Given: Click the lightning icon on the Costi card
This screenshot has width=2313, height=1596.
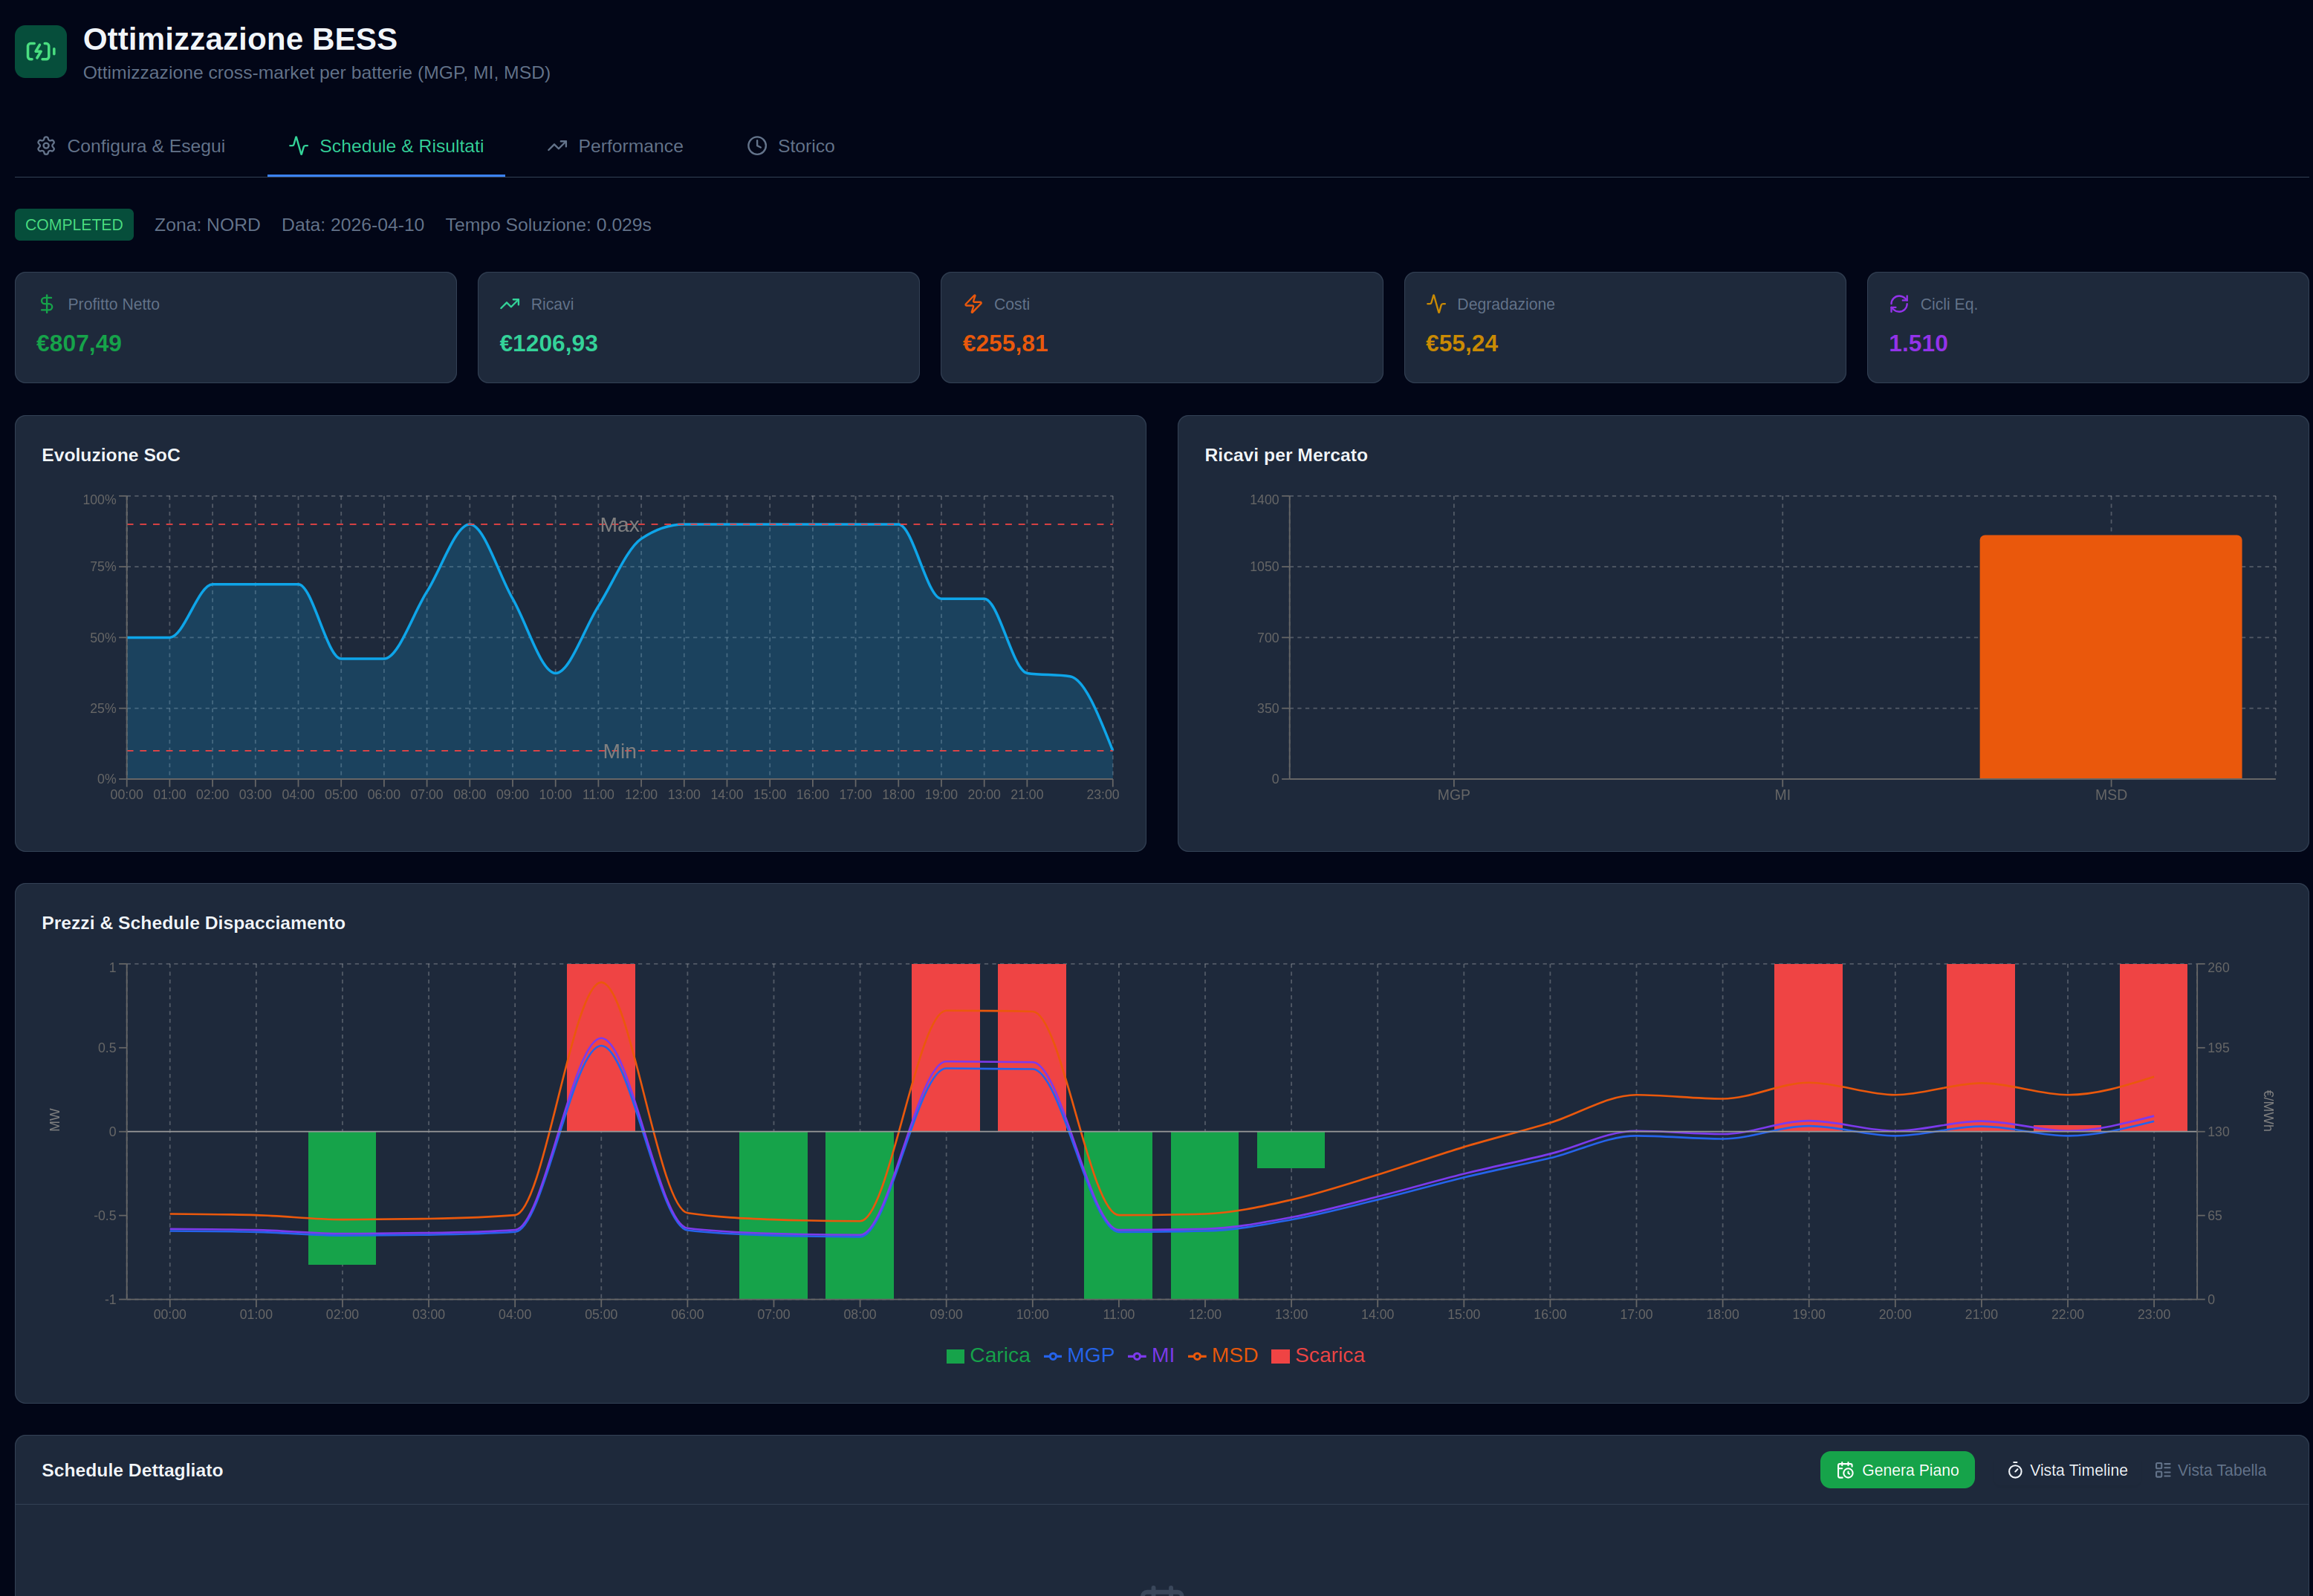Looking at the screenshot, I should [973, 303].
